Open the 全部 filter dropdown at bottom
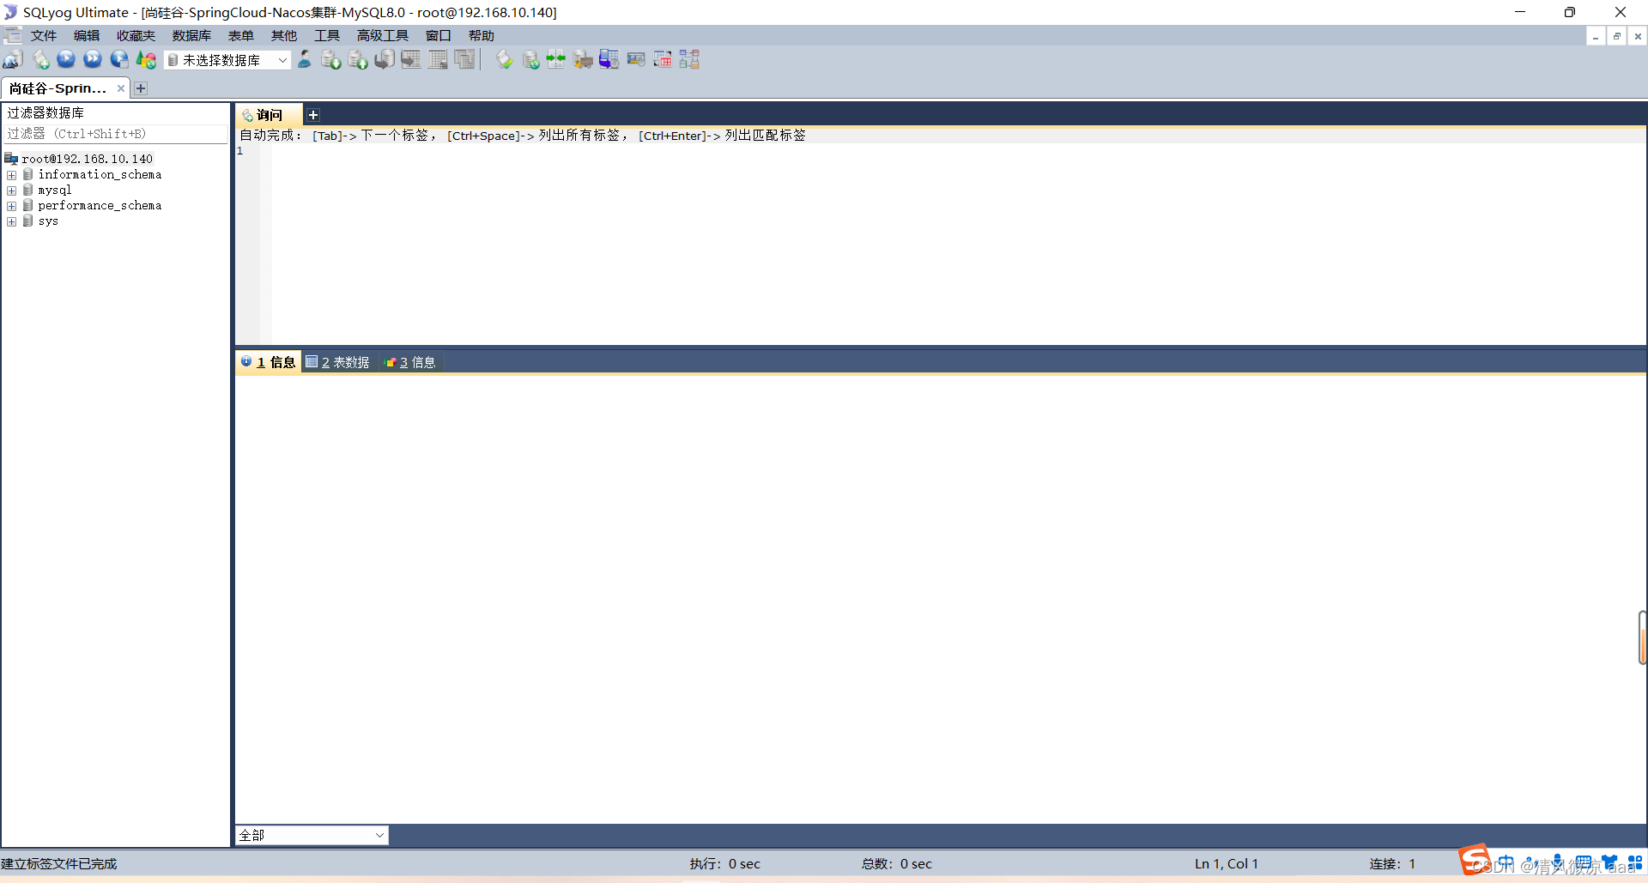 (312, 835)
